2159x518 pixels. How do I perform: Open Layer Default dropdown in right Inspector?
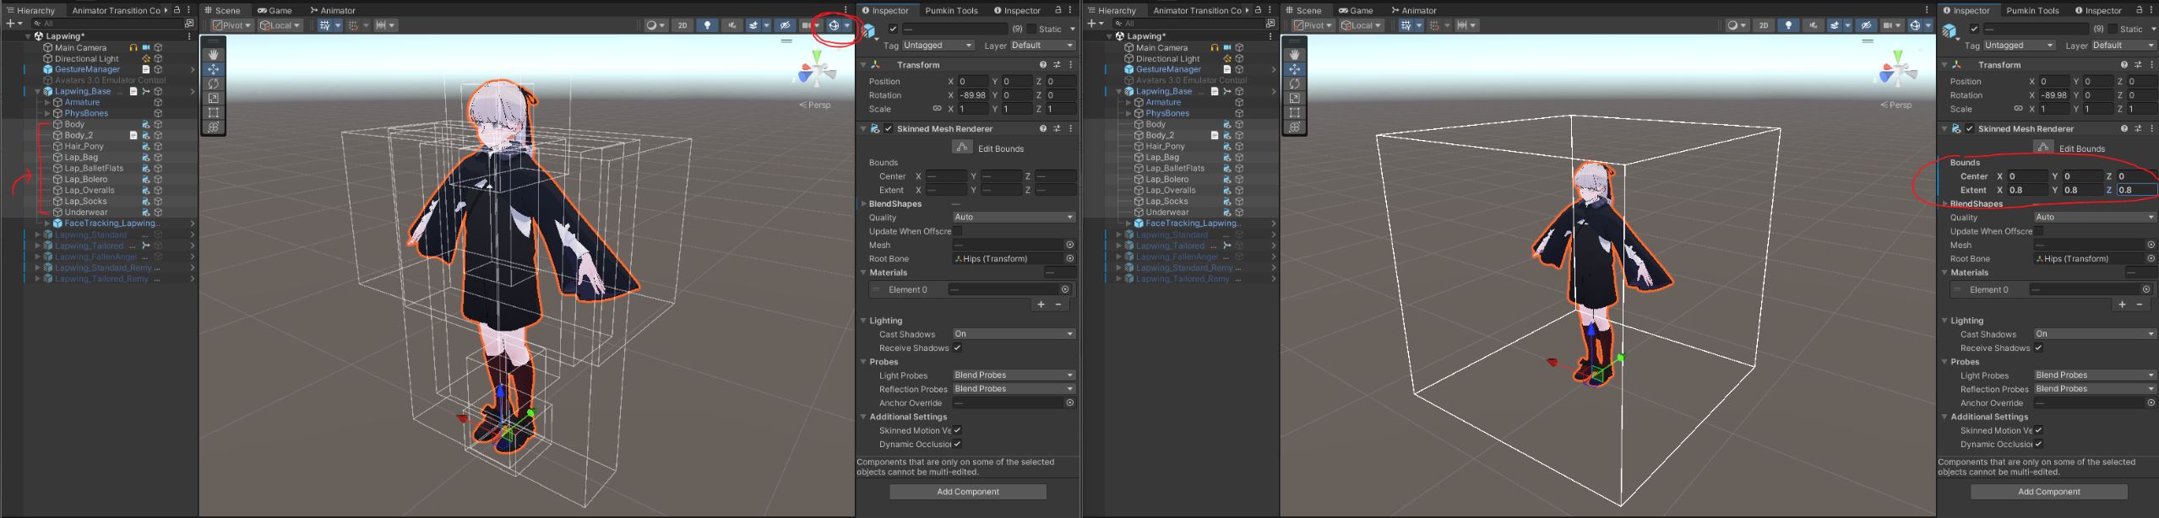2126,46
